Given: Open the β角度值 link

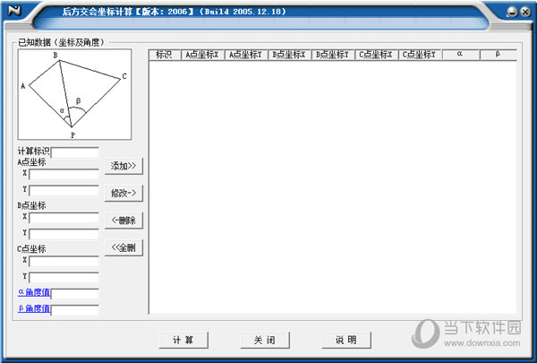Looking at the screenshot, I should tap(33, 309).
